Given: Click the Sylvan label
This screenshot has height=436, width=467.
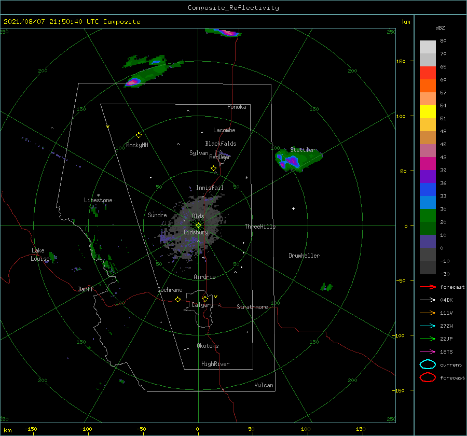Looking at the screenshot, I should pyautogui.click(x=199, y=153).
